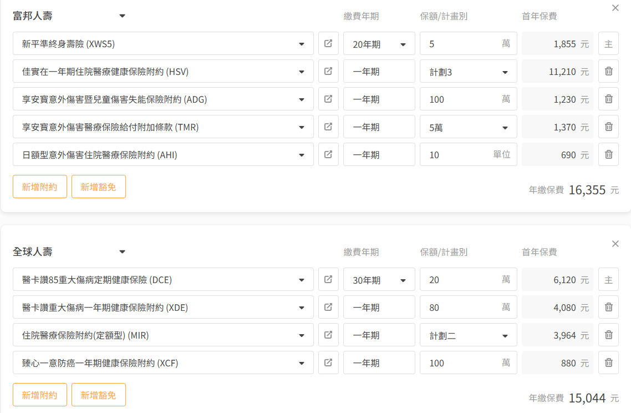Open the 20年期 payment term dropdown
This screenshot has height=413, width=631.
pos(379,44)
